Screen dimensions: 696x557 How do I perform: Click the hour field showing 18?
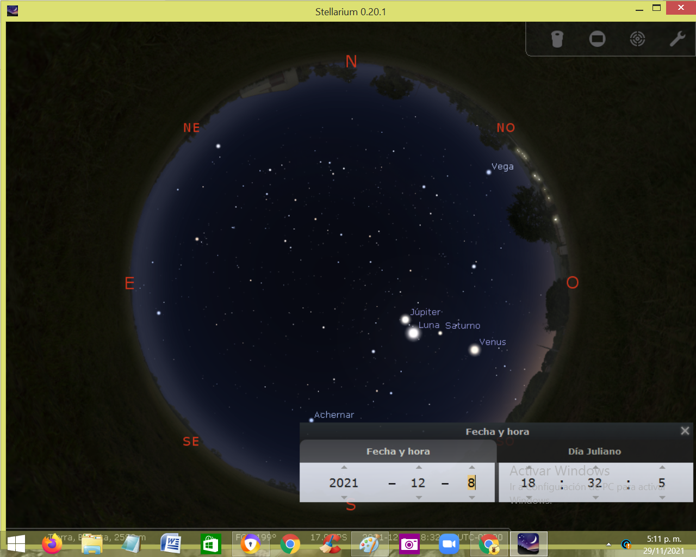pyautogui.click(x=529, y=483)
